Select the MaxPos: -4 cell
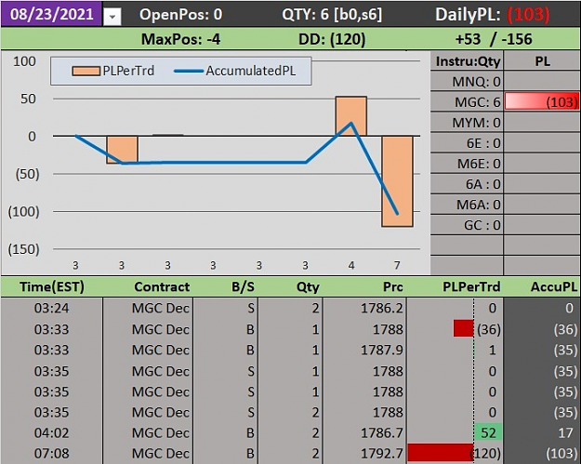 181,39
